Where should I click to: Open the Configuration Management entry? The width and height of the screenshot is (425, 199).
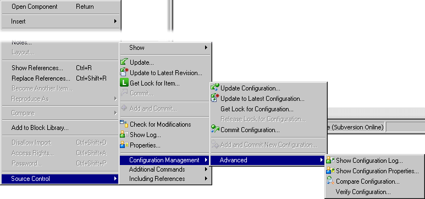pos(164,160)
